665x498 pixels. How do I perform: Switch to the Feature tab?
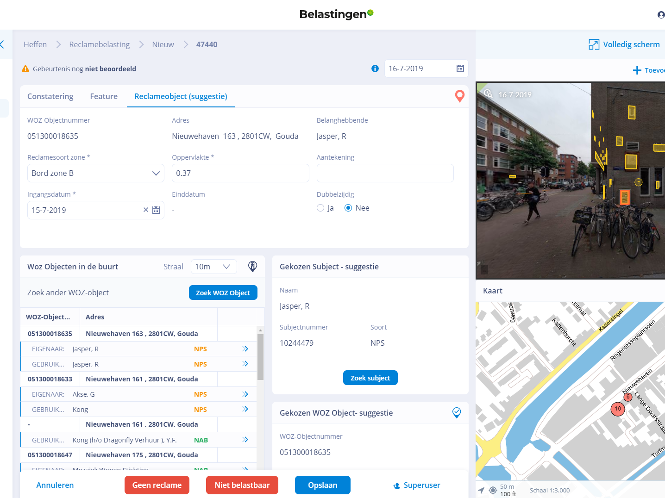pos(104,96)
